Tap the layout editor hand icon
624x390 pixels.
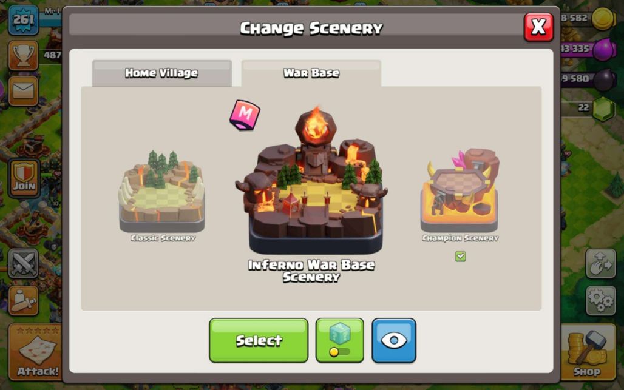click(600, 264)
